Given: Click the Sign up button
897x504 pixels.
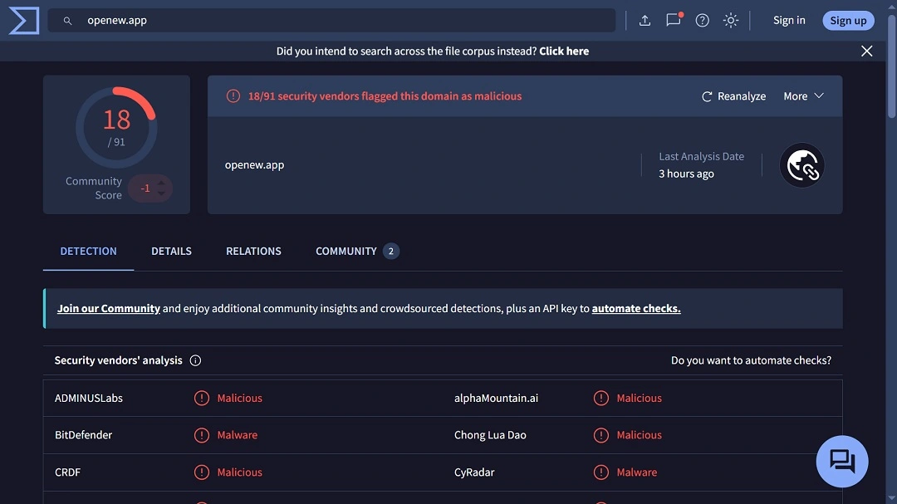Looking at the screenshot, I should pos(848,21).
